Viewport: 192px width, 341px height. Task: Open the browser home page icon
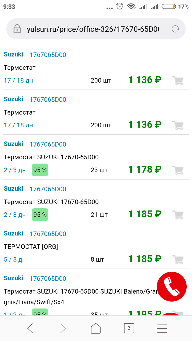[x=96, y=328]
